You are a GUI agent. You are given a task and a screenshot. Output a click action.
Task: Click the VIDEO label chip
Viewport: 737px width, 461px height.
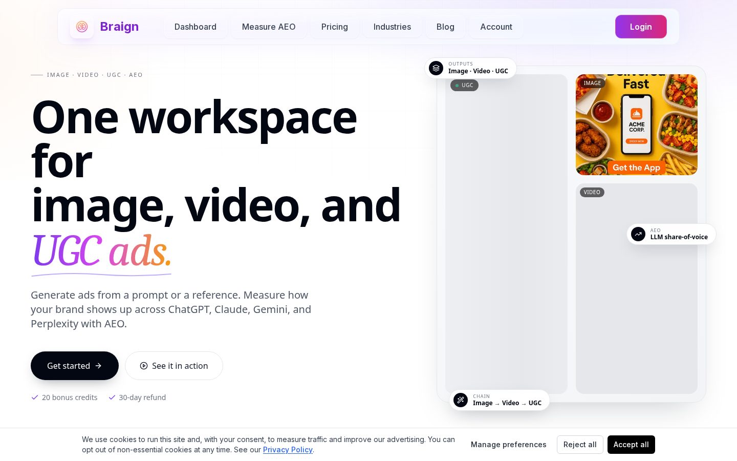pos(592,192)
